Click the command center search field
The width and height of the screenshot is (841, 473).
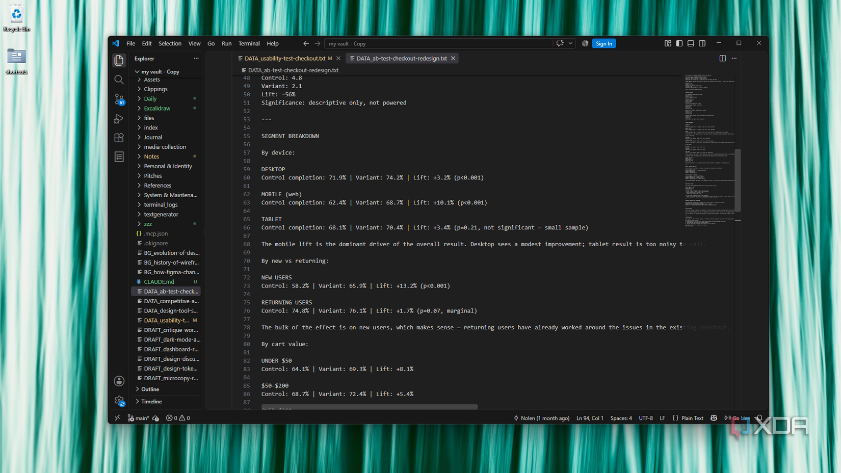pyautogui.click(x=439, y=44)
